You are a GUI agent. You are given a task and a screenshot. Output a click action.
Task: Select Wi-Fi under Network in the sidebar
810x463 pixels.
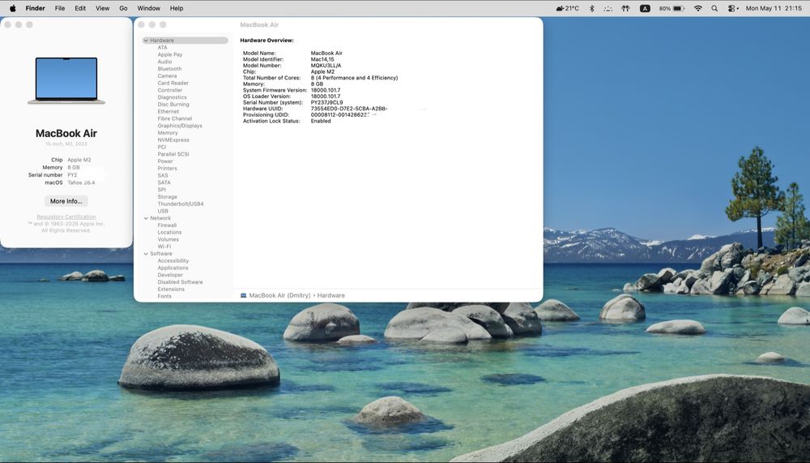164,247
